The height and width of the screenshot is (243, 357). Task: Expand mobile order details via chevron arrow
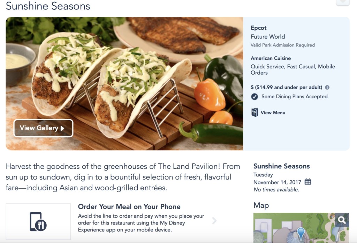click(214, 221)
